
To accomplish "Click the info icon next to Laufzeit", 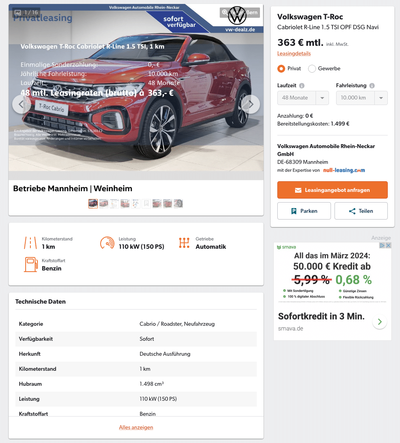I will coord(302,86).
